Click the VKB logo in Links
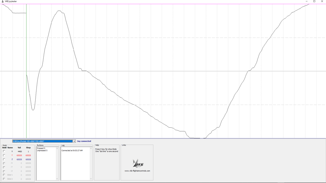 138,163
